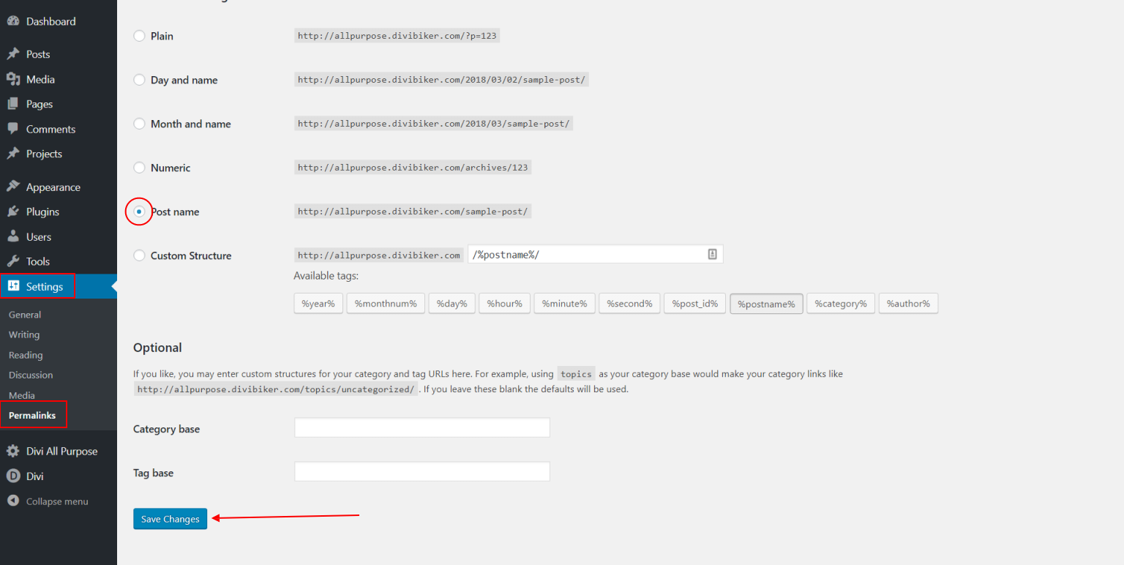
Task: Choose the Custom Structure radio button
Action: point(139,255)
